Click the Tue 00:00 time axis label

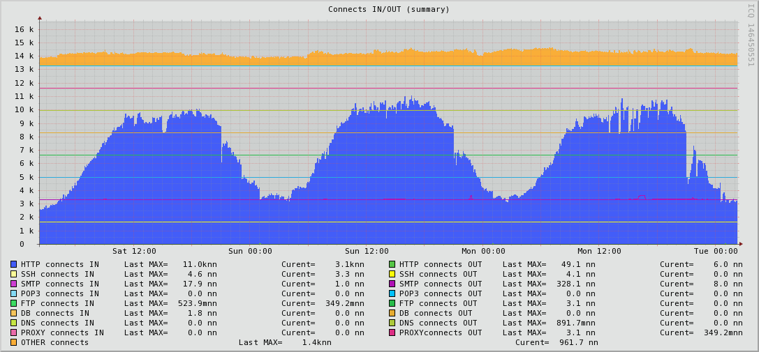(716, 252)
